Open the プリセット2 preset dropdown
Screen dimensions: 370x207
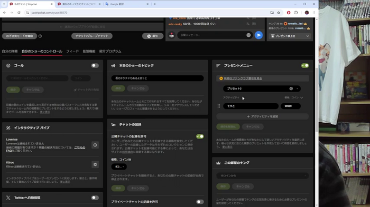262,88
